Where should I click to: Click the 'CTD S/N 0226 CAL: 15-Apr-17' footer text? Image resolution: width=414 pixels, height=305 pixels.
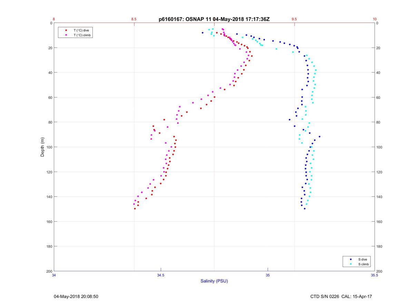pos(341,296)
